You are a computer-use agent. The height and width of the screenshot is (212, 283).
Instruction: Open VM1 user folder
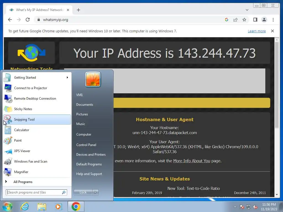[x=79, y=95]
